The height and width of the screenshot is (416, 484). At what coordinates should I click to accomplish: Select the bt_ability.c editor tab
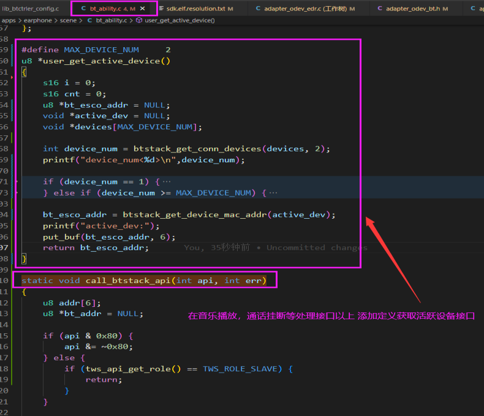112,9
